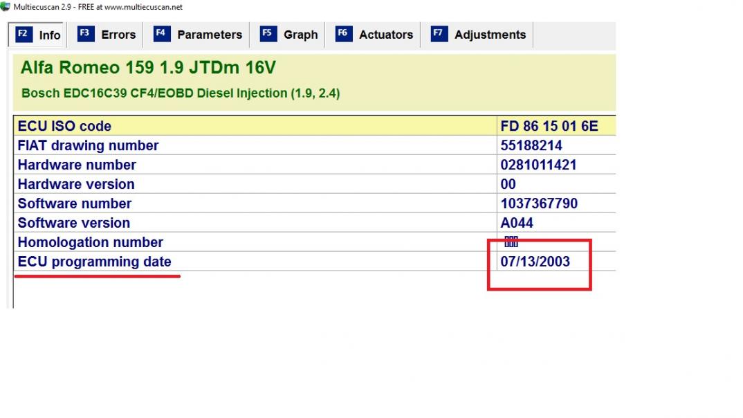Click the Multiecuscan app icon in title bar

pyautogui.click(x=6, y=7)
